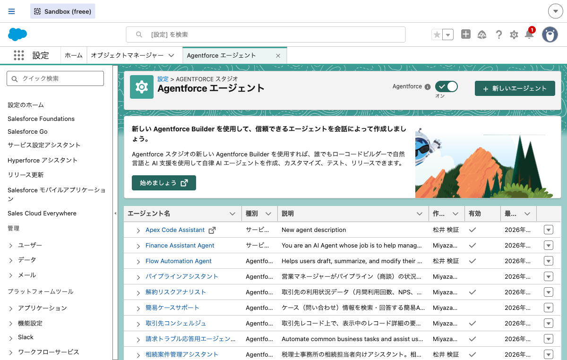The image size is (567, 360).
Task: Click the Agentforce info icon
Action: (429, 86)
